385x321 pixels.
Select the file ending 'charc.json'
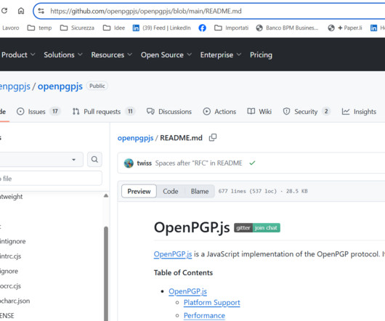(15, 301)
